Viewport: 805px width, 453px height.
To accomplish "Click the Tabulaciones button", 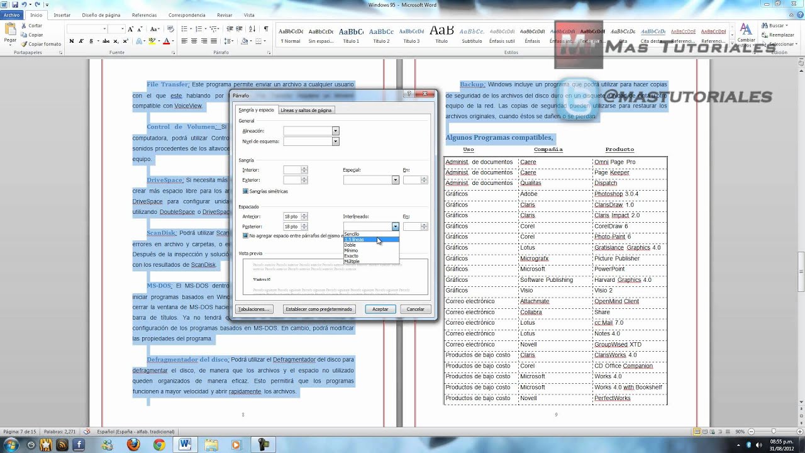I will coord(254,310).
